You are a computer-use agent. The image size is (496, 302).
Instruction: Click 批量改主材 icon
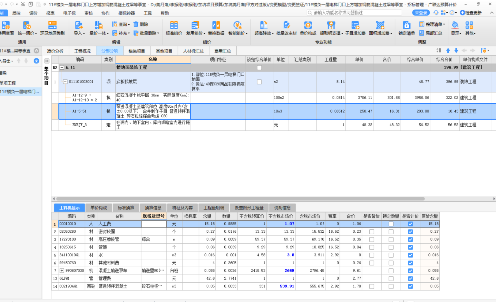point(287,25)
